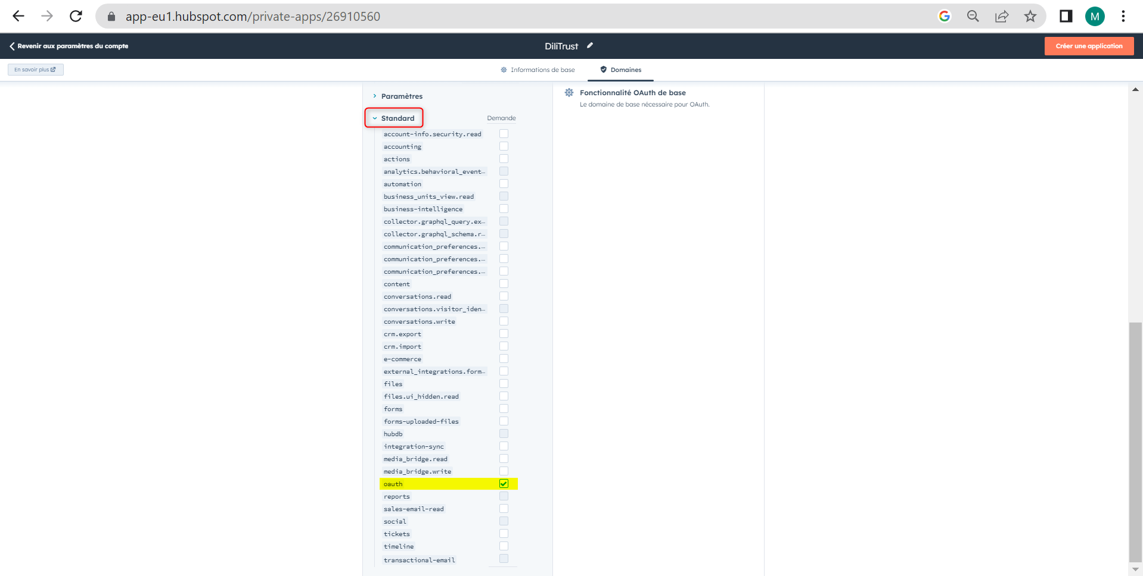
Task: Go back via Revenir aux paramètres du compte
Action: click(x=69, y=46)
